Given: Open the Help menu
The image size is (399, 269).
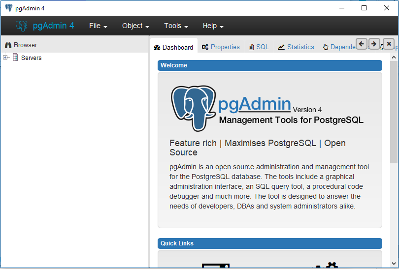Looking at the screenshot, I should click(213, 26).
